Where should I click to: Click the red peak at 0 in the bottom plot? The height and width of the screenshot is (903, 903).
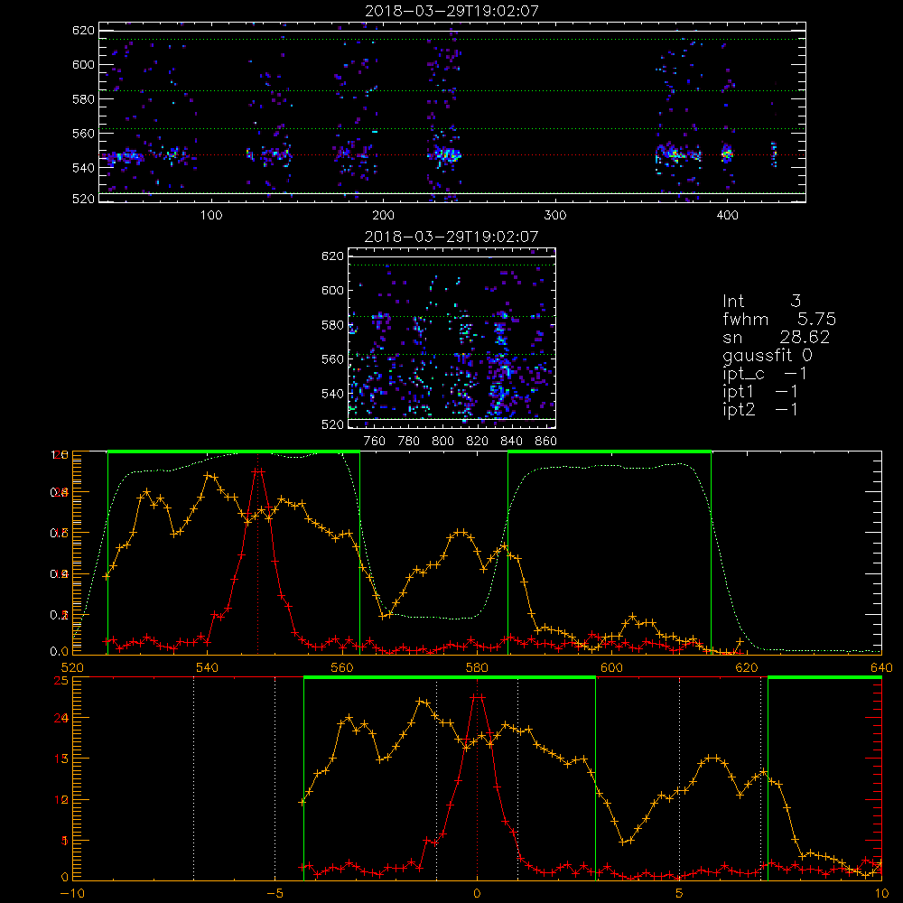pyautogui.click(x=477, y=697)
